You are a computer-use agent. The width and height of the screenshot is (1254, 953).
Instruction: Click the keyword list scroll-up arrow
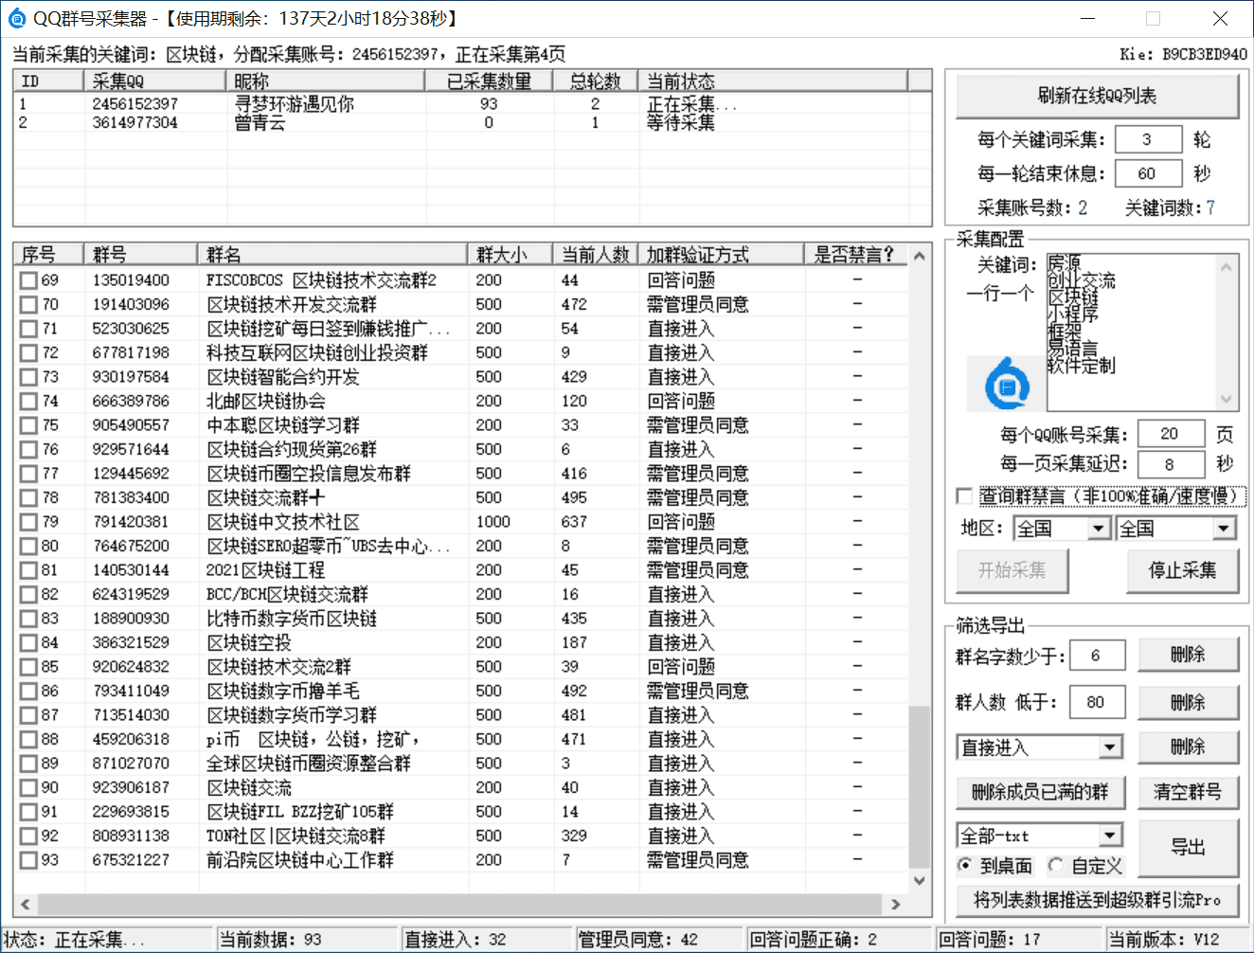click(1227, 268)
